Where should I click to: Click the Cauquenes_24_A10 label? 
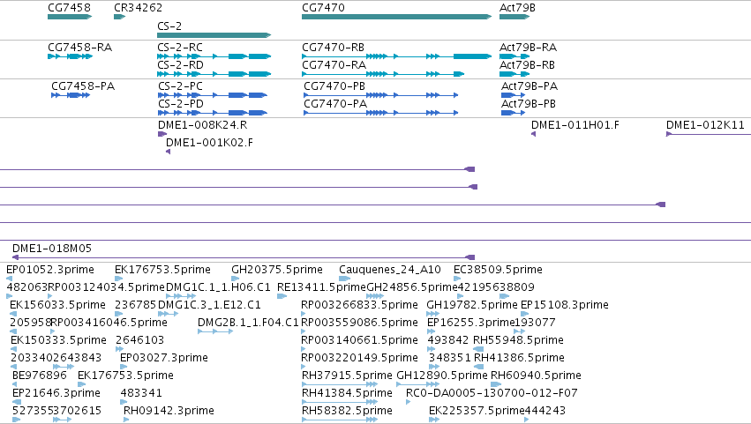[390, 270]
